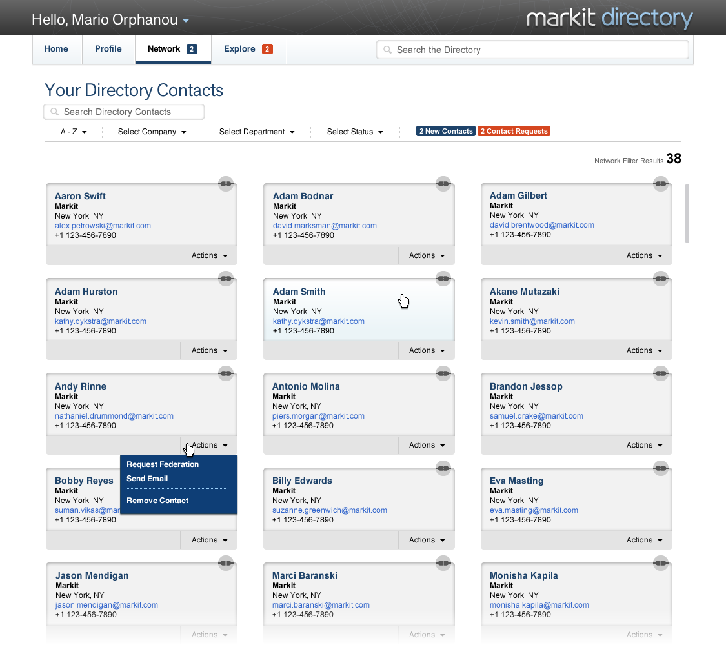Click the chain link icon on Marci Baranski's card
Screen dimensions: 726x645
tap(443, 562)
